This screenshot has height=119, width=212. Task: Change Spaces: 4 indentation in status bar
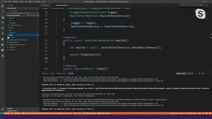coord(182,113)
